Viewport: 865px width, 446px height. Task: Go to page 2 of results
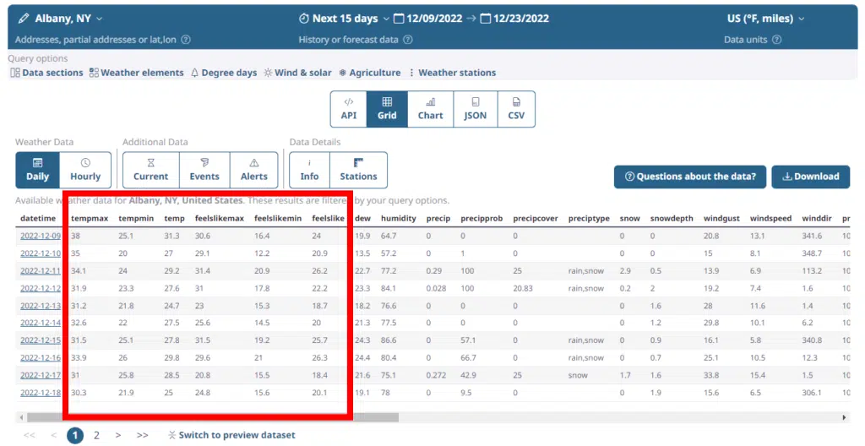[x=96, y=435]
